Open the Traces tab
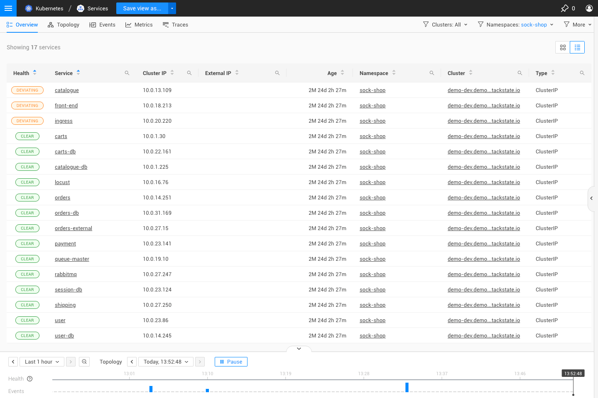The height and width of the screenshot is (398, 598). click(175, 24)
